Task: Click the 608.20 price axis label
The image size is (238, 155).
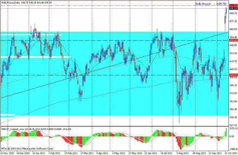Action: 233,69
